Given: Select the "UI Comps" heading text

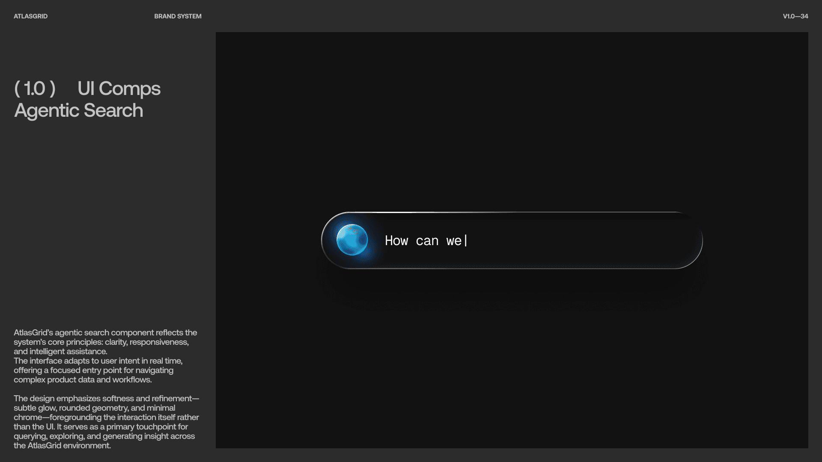Looking at the screenshot, I should click(x=119, y=89).
